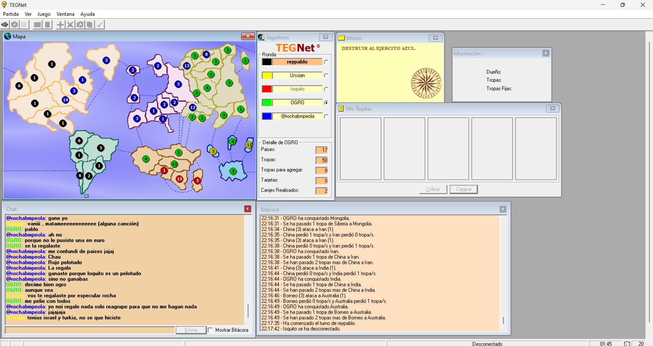Select the first empty card slot
The height and width of the screenshot is (346, 653).
coord(361,149)
